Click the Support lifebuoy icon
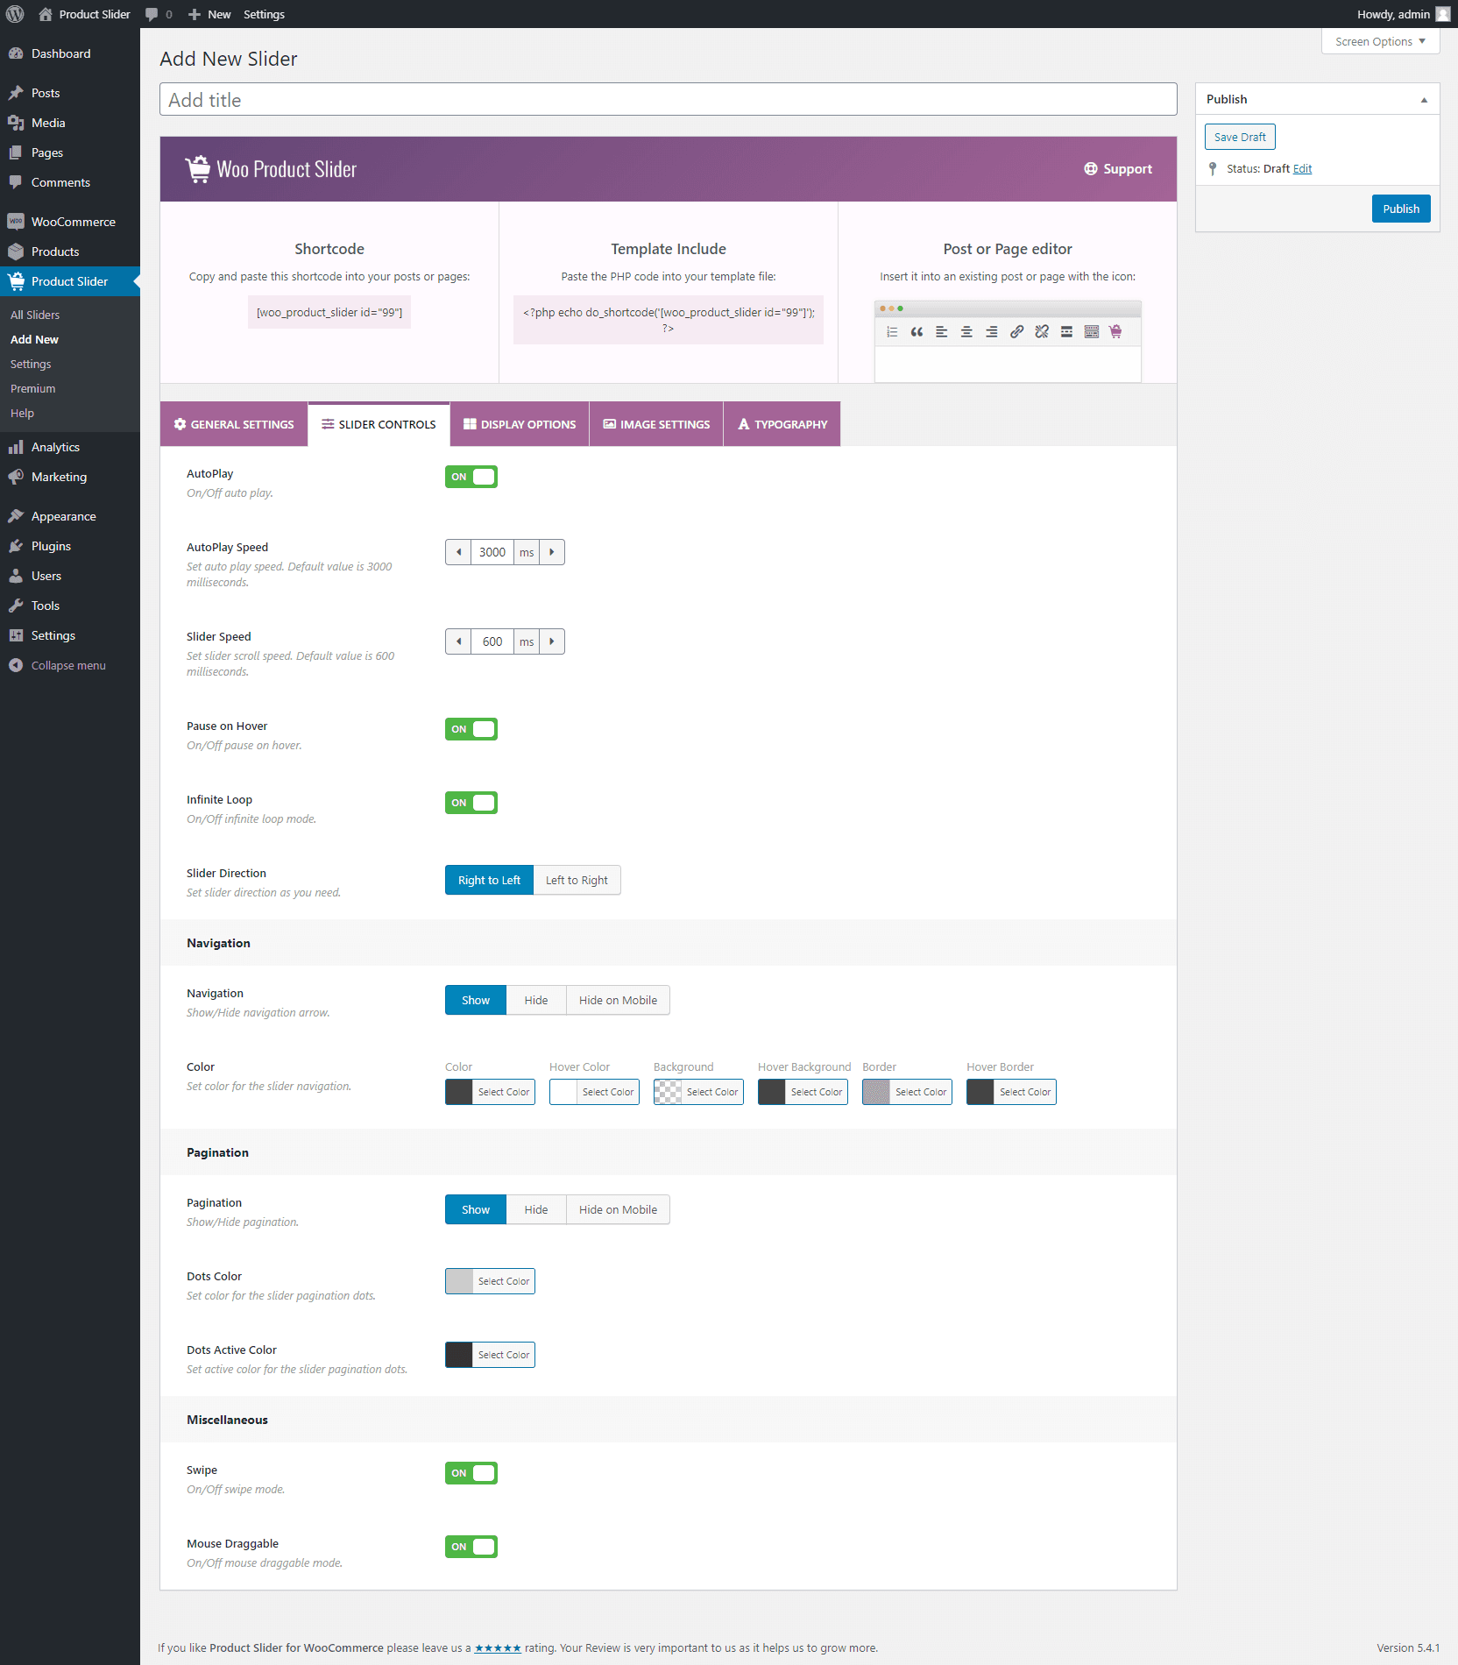This screenshot has width=1458, height=1665. click(x=1090, y=169)
